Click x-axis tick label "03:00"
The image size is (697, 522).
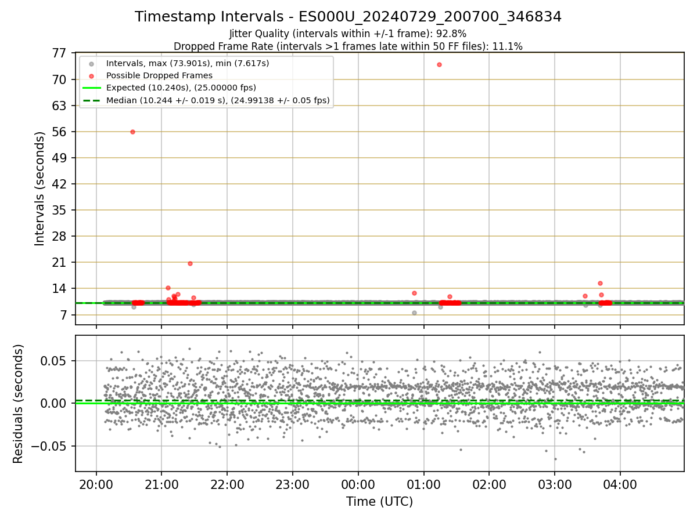(x=555, y=484)
